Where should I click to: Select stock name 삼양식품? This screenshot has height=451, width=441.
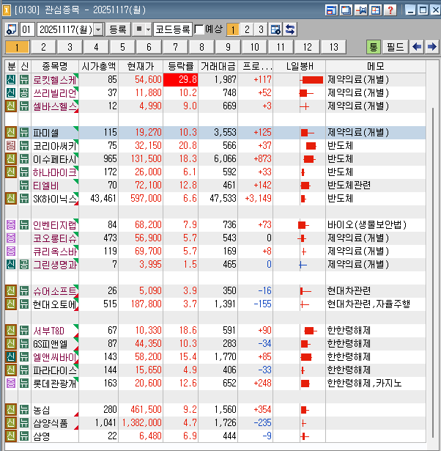(x=51, y=423)
